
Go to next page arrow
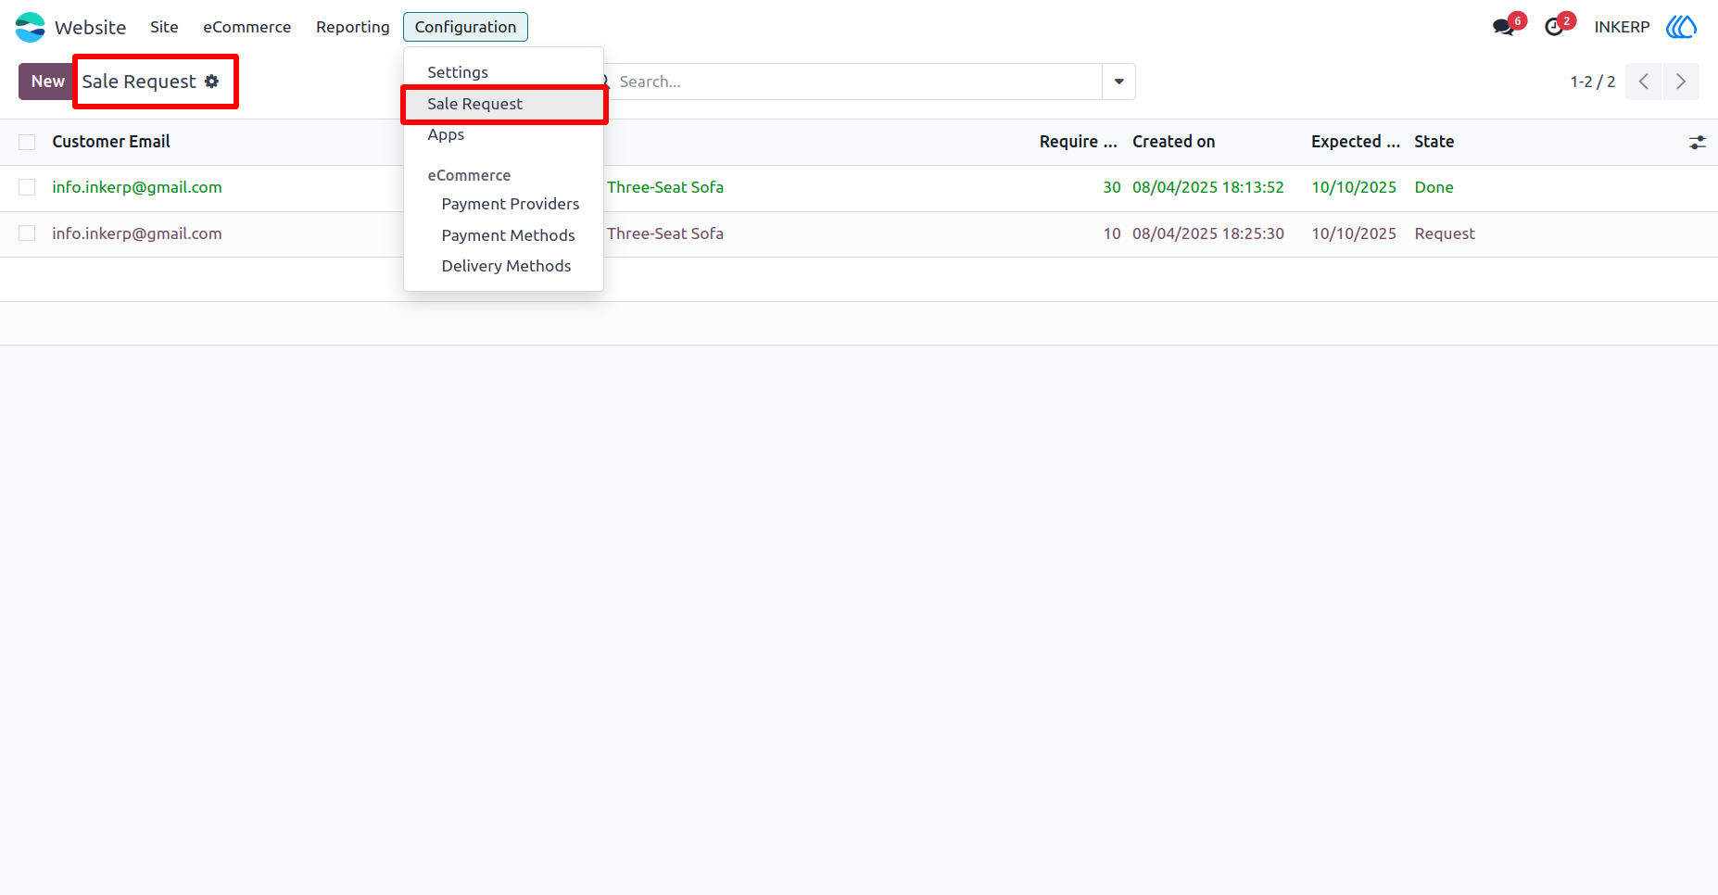1681,82
